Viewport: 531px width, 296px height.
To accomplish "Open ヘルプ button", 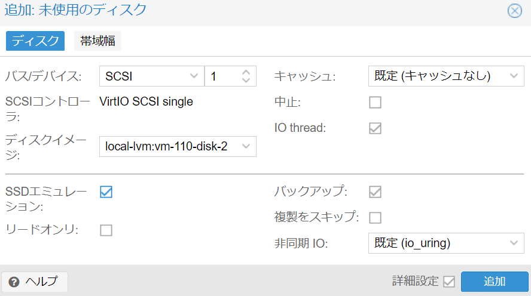I will coord(35,282).
